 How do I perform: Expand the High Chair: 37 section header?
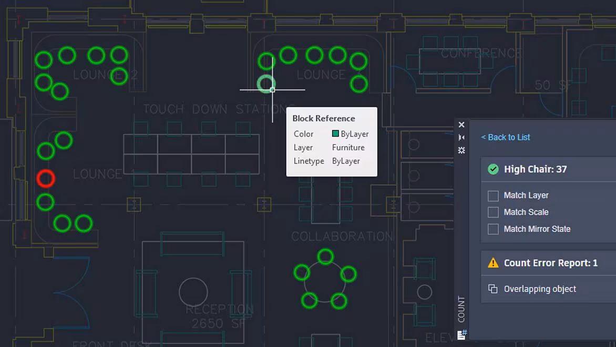pyautogui.click(x=548, y=169)
